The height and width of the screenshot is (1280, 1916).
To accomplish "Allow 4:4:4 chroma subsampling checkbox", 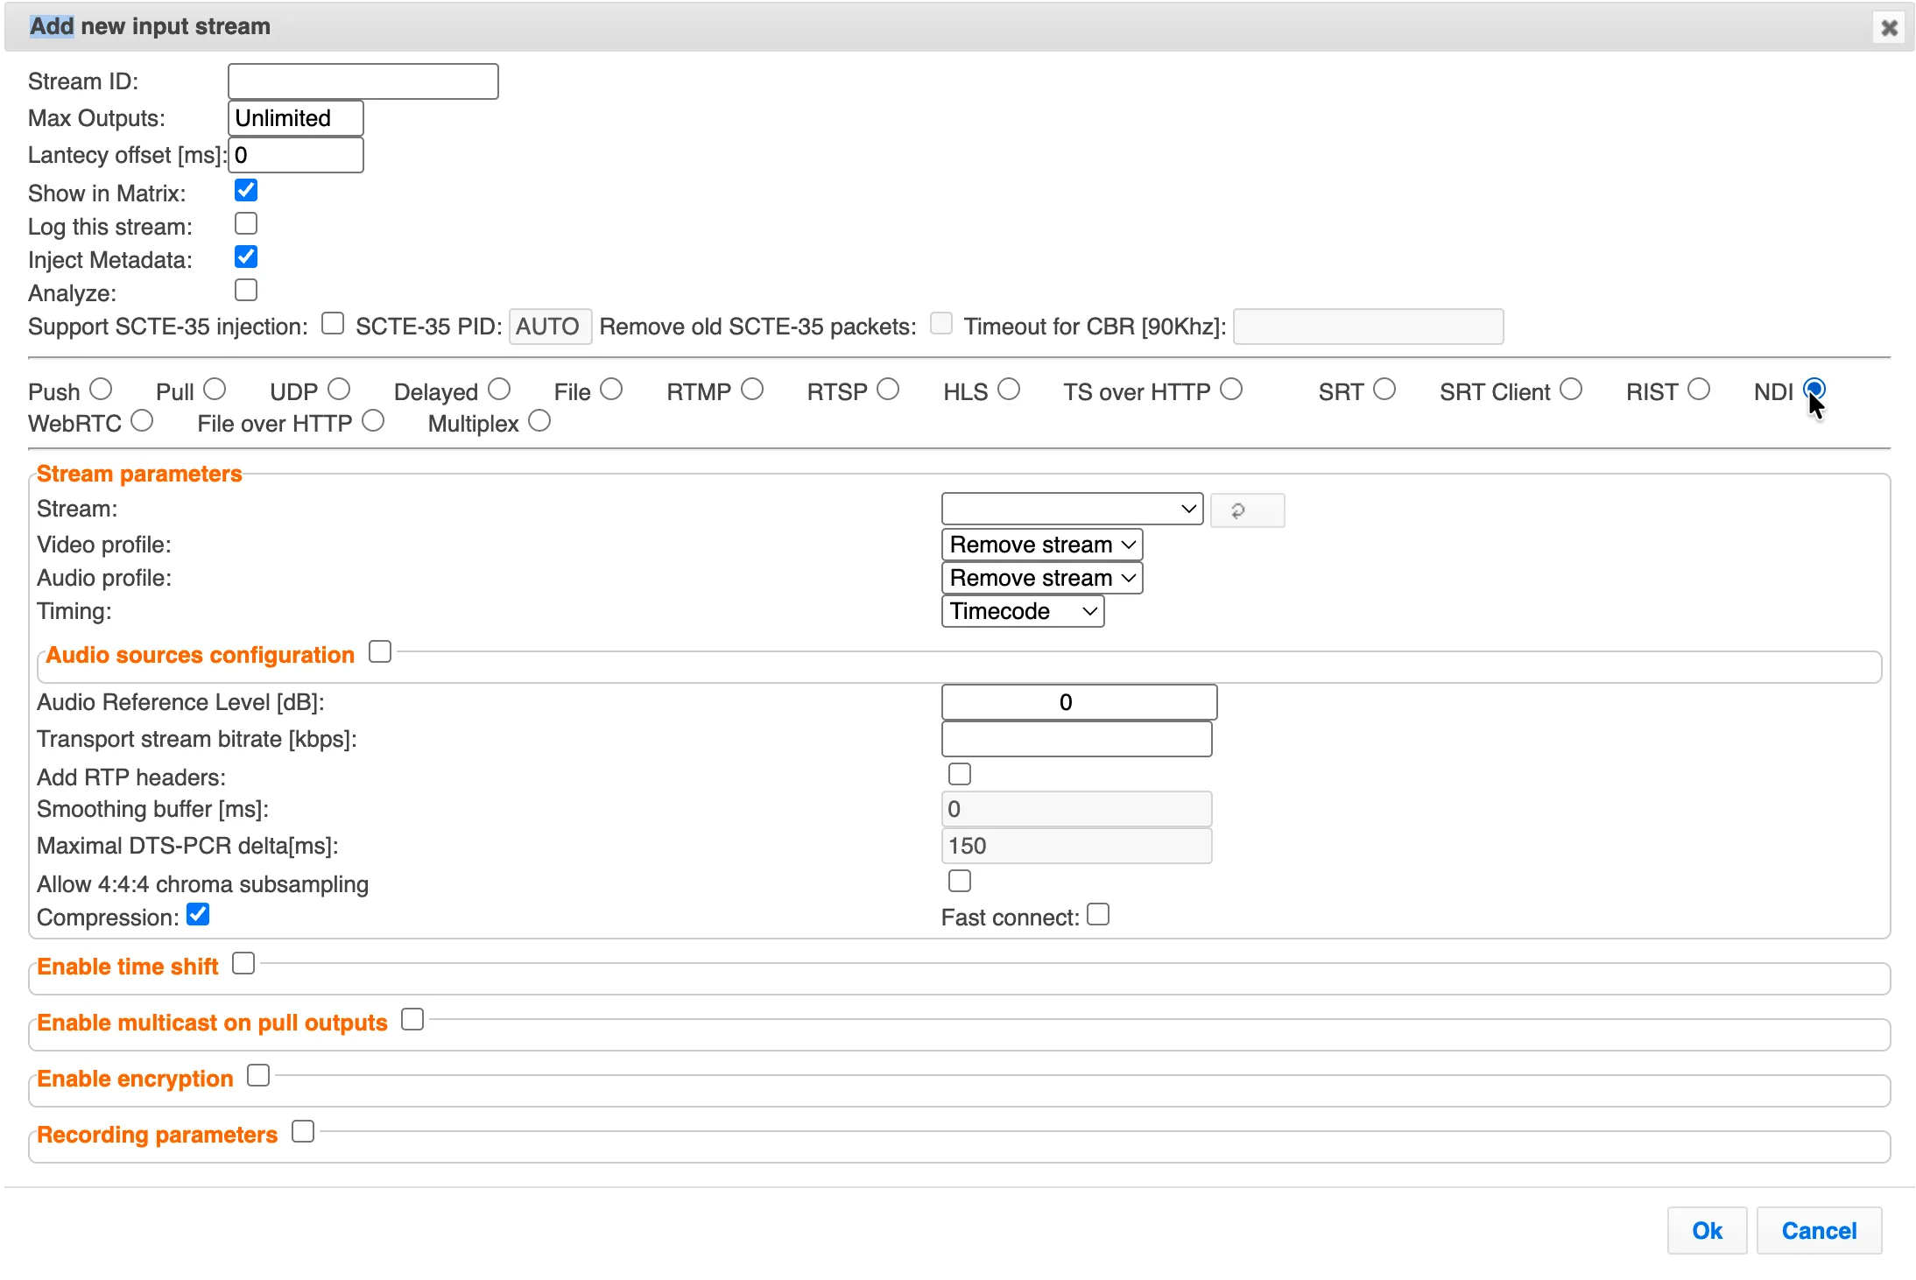I will click(960, 881).
